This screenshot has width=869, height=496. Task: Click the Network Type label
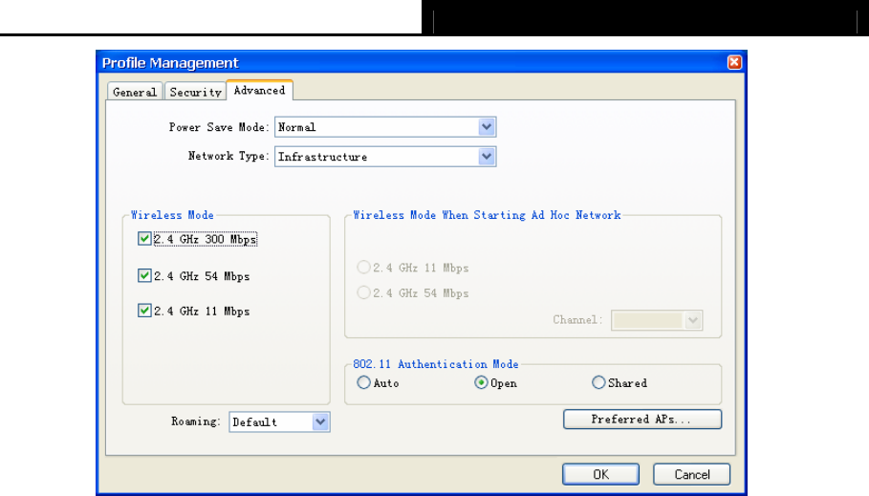[x=228, y=156]
